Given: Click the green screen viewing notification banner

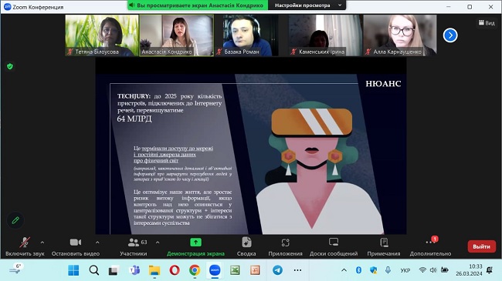Looking at the screenshot, I should point(198,5).
